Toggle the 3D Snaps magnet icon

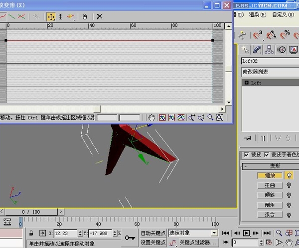click(x=258, y=35)
